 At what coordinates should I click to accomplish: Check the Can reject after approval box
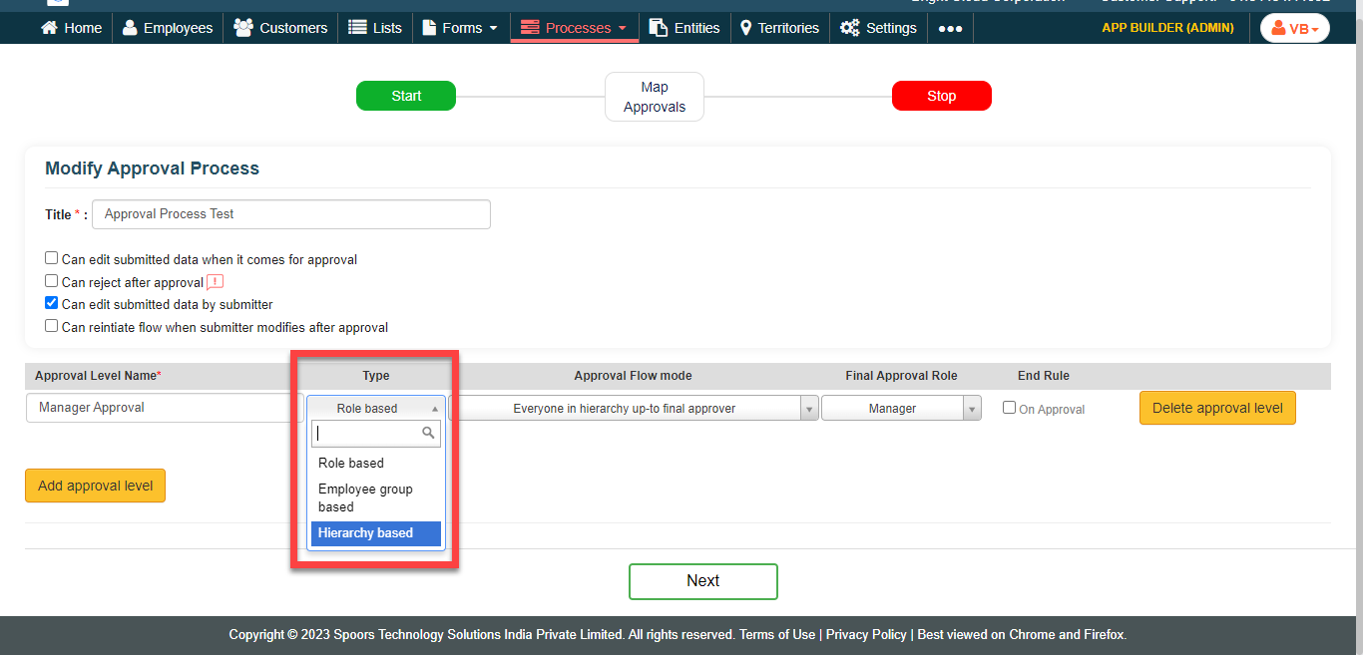tap(52, 281)
